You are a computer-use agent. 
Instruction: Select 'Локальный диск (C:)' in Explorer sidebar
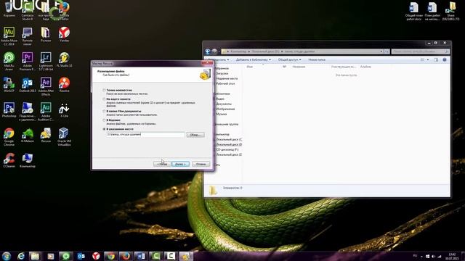(229, 139)
